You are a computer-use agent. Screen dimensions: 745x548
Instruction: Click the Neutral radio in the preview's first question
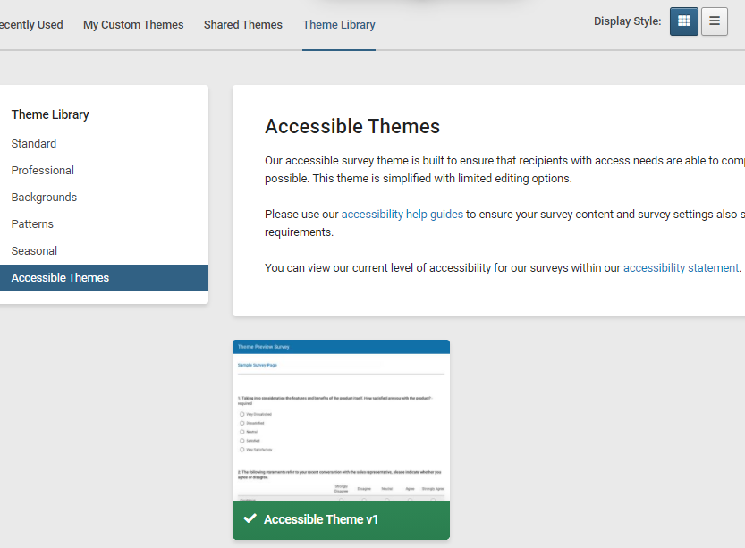coord(241,432)
